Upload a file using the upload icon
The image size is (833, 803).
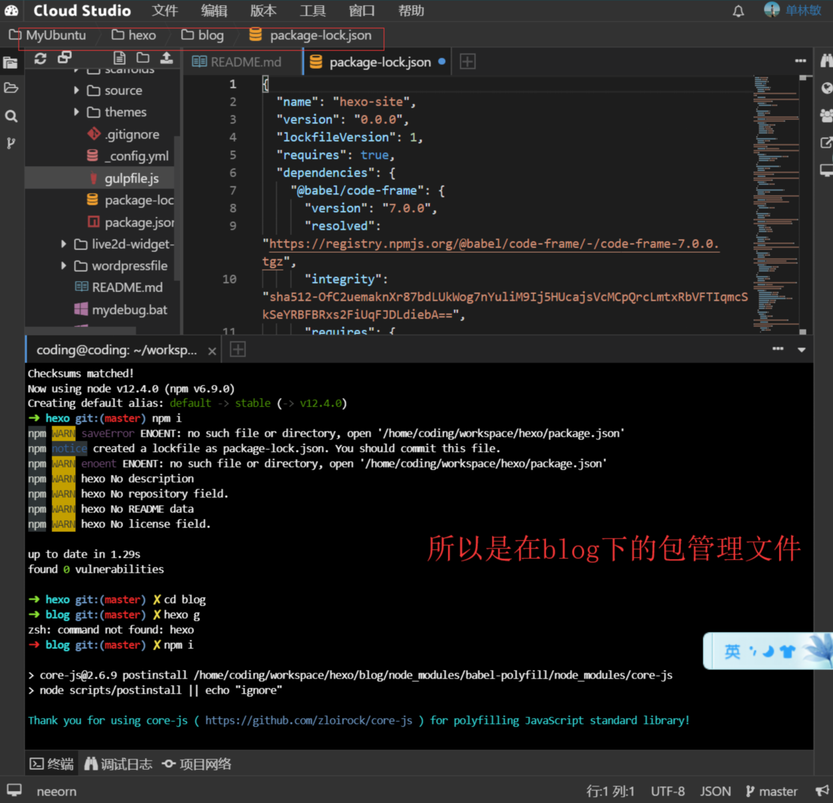pyautogui.click(x=166, y=58)
